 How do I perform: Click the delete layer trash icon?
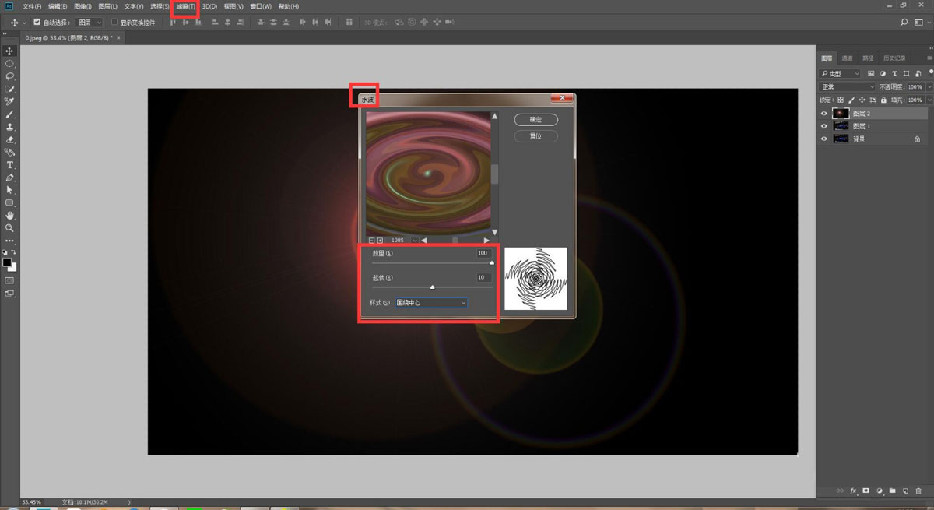(918, 491)
